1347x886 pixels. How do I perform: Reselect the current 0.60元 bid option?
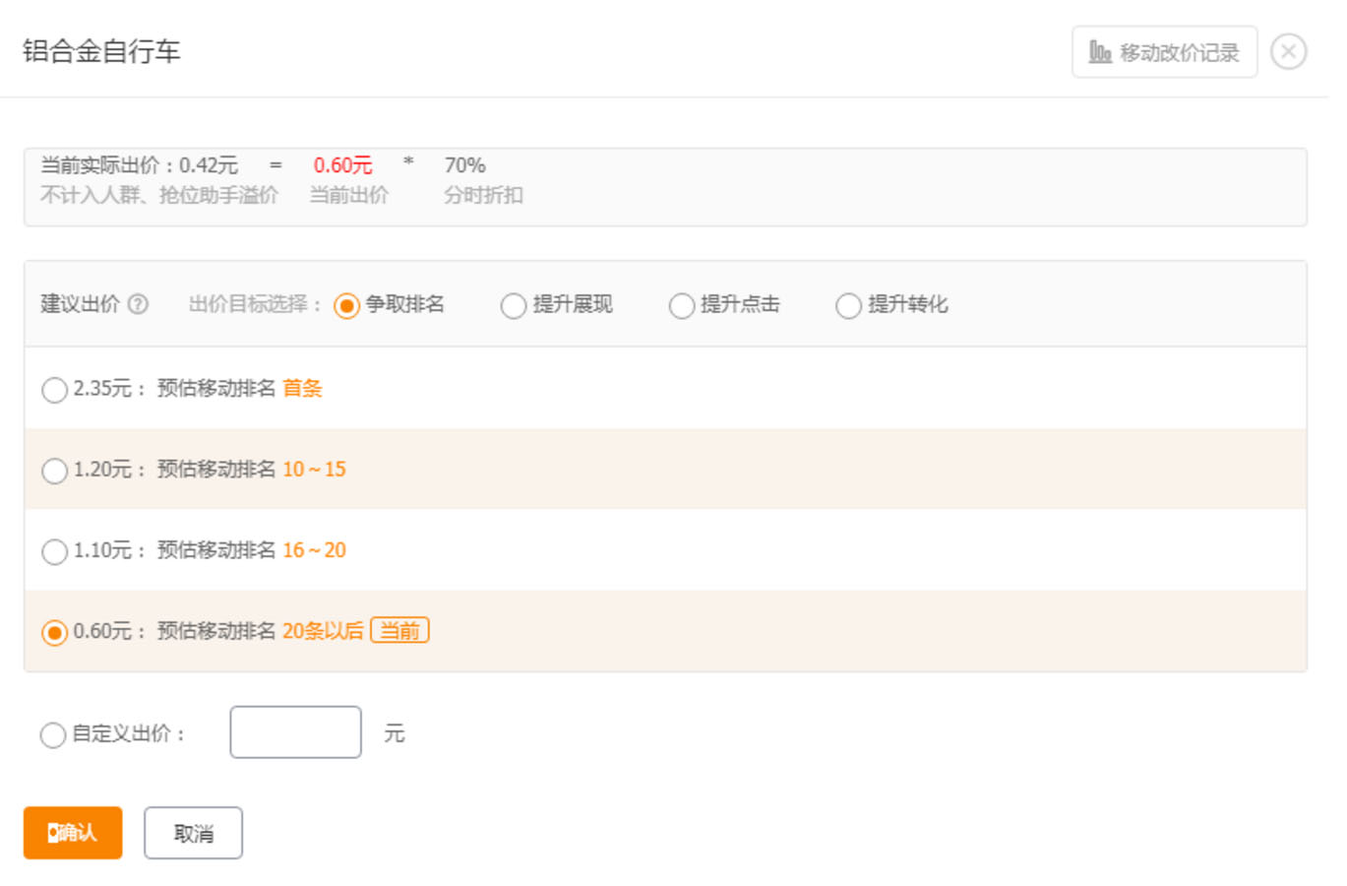(x=54, y=632)
